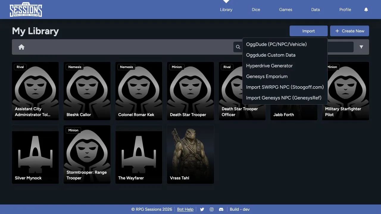The height and width of the screenshot is (214, 381).
Task: Open the Bleshk Callor card
Action: pyautogui.click(x=87, y=91)
